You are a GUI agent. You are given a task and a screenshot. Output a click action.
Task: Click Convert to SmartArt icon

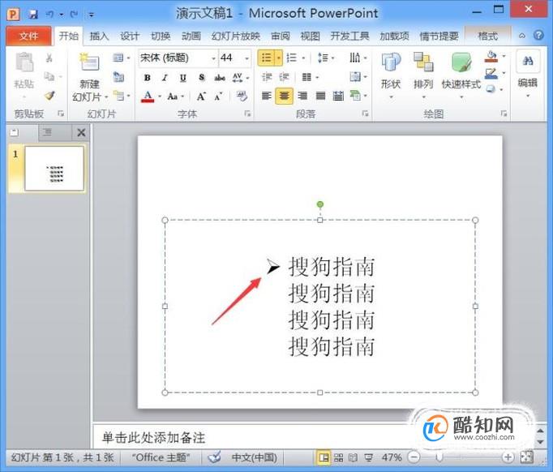tap(355, 95)
